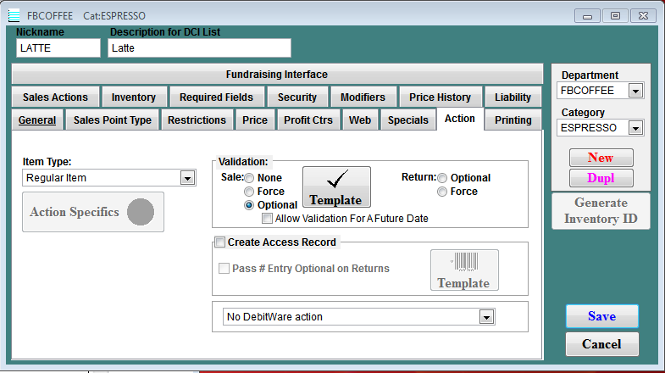Open the Category ESPRESSO dropdown arrow
The height and width of the screenshot is (373, 665).
coord(635,128)
